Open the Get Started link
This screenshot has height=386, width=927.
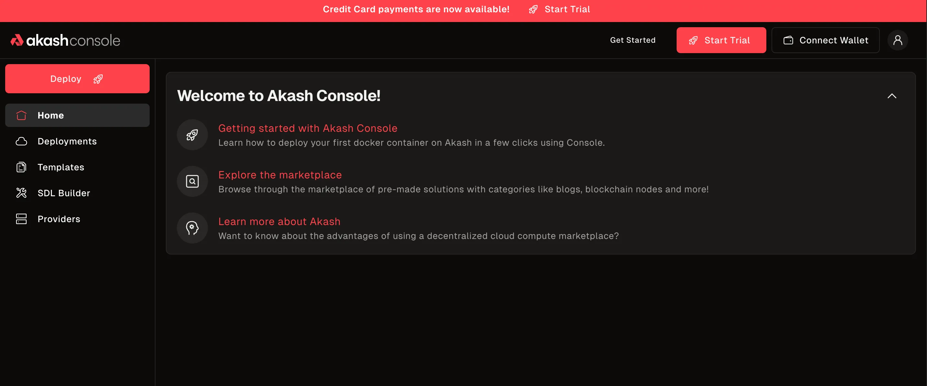click(x=633, y=40)
